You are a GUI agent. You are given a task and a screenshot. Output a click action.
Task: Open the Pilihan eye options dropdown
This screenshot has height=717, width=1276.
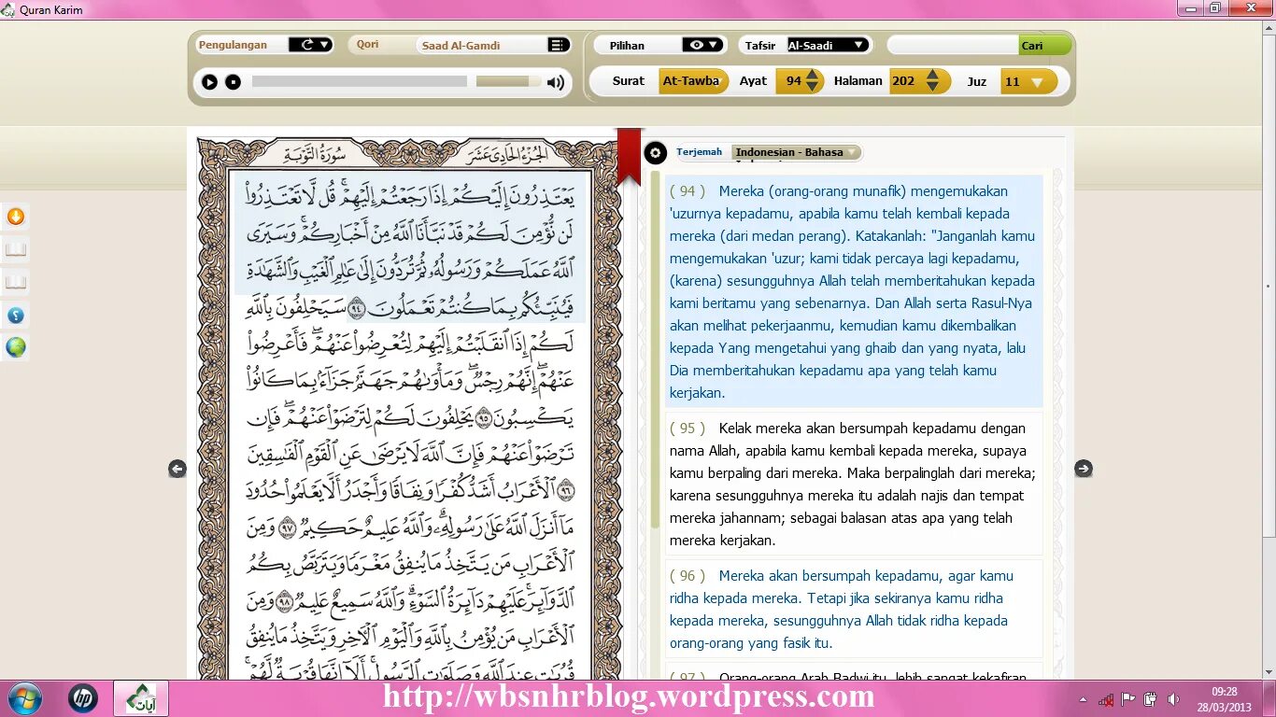(703, 45)
